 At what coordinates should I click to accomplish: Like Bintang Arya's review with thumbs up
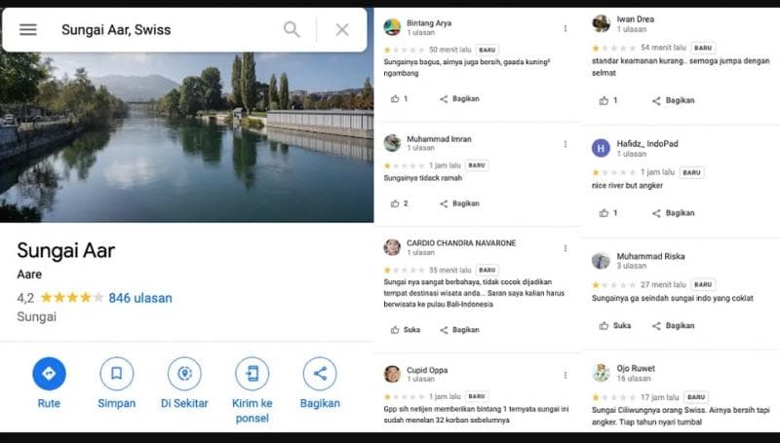395,98
